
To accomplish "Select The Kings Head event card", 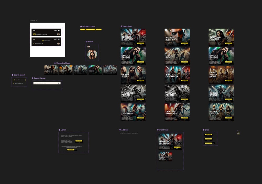I will click(x=221, y=75).
